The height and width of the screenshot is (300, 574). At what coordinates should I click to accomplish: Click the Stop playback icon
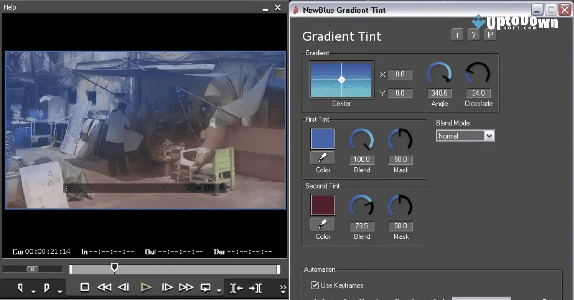coord(85,287)
